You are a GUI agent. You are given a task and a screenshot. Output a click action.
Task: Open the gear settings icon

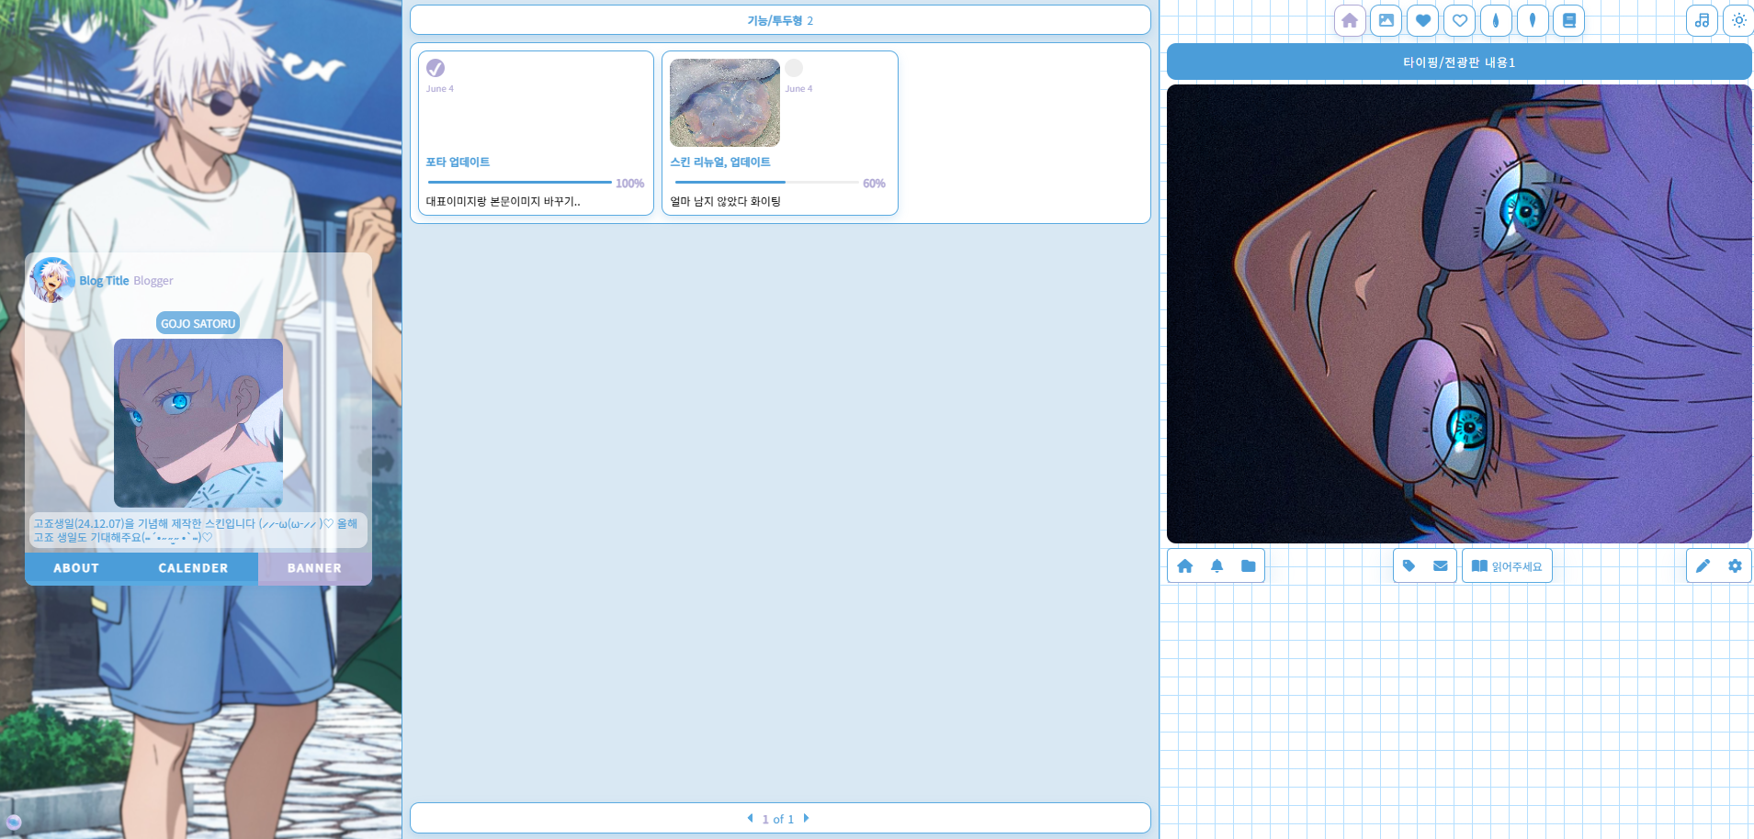(x=1735, y=566)
